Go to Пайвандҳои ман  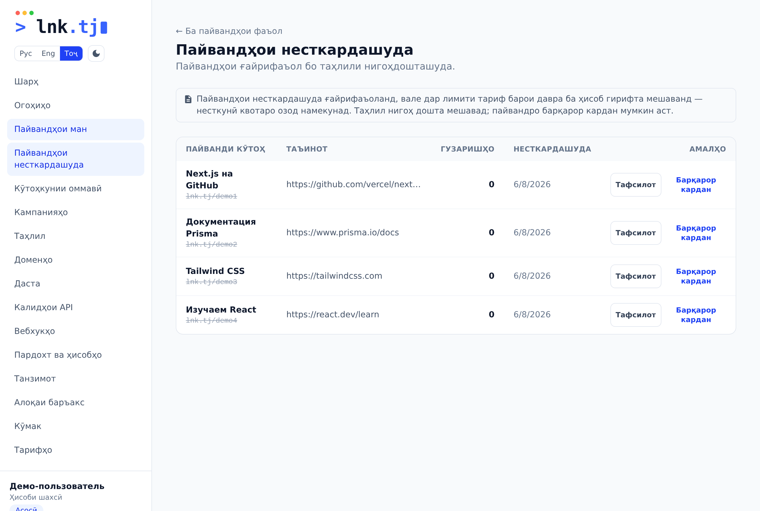tap(75, 129)
